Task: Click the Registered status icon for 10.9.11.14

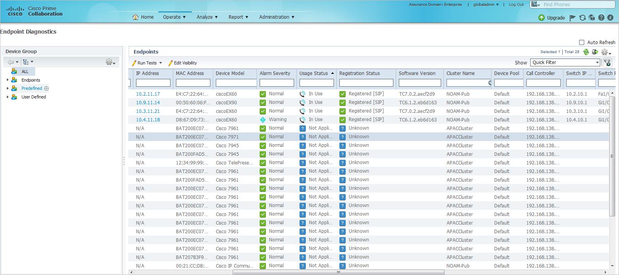Action: pos(343,103)
